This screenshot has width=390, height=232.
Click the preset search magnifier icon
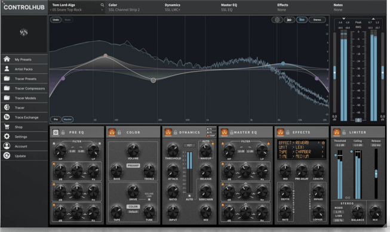point(102,5)
